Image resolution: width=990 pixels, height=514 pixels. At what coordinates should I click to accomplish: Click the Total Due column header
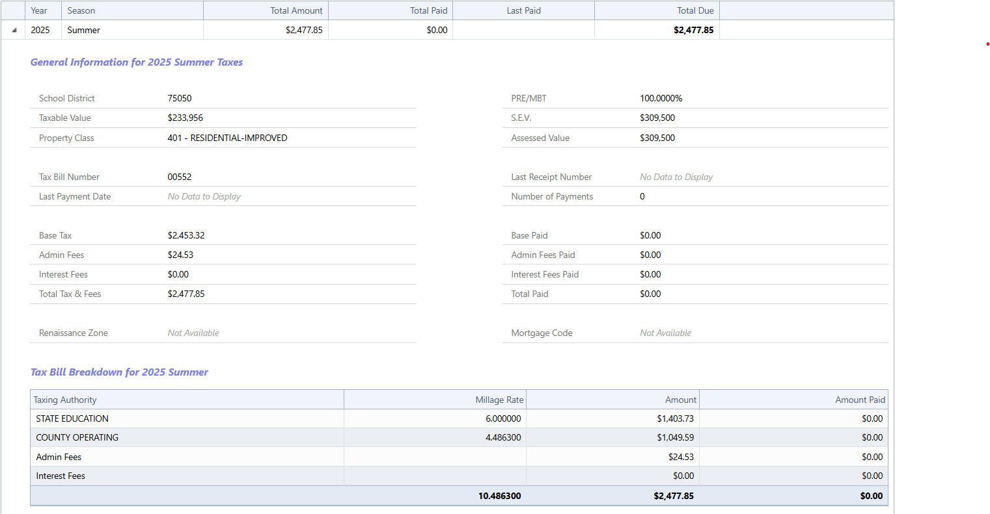pyautogui.click(x=695, y=10)
